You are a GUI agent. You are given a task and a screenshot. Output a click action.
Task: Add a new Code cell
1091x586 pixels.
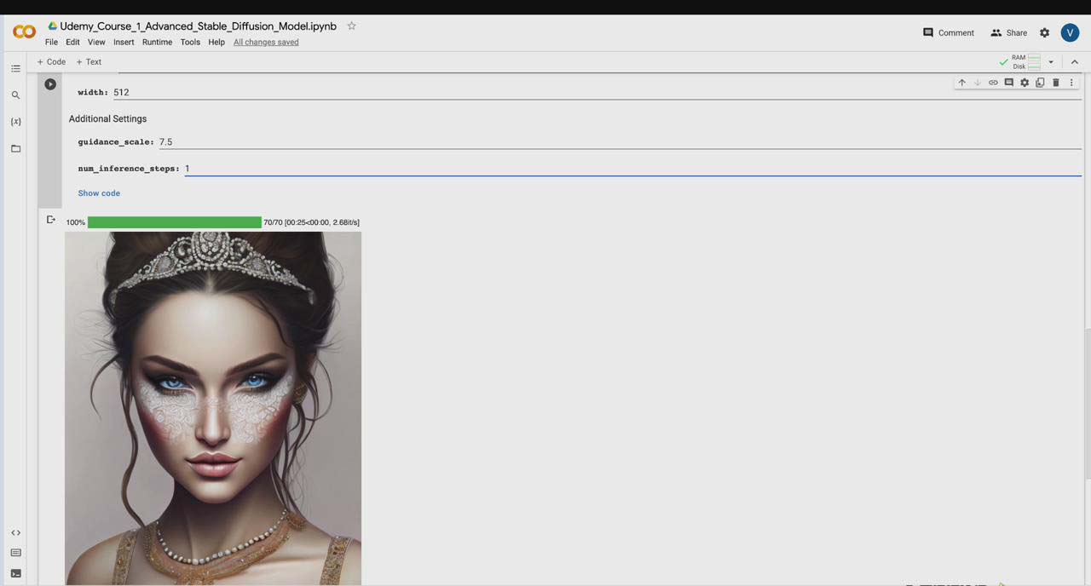(51, 62)
